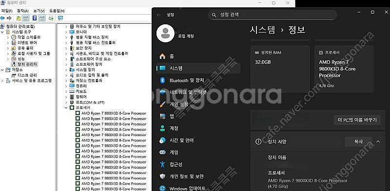
Task: Open 홈 in the Settings sidebar
Action: click(x=198, y=56)
